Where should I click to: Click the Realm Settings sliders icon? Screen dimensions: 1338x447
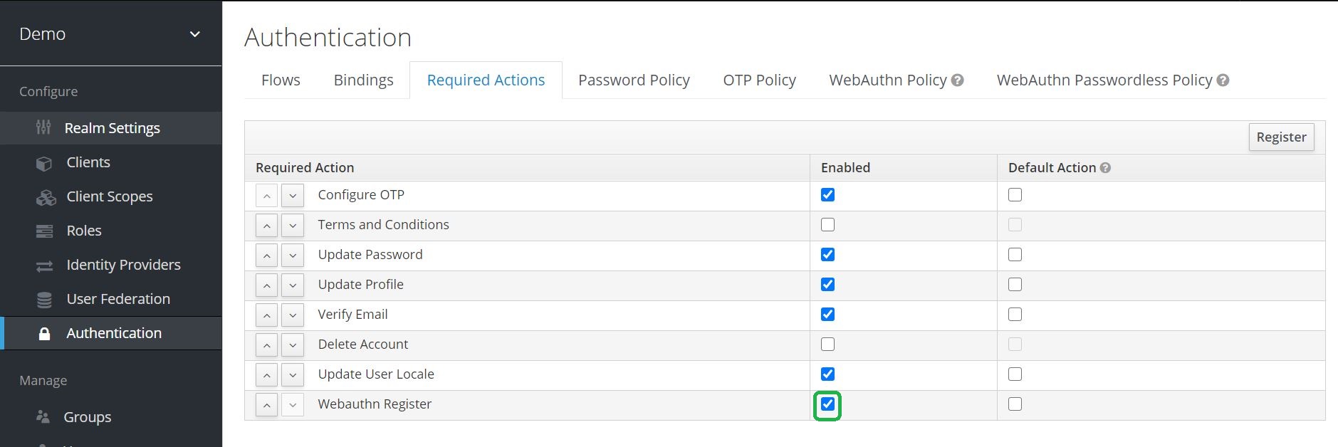(x=43, y=128)
